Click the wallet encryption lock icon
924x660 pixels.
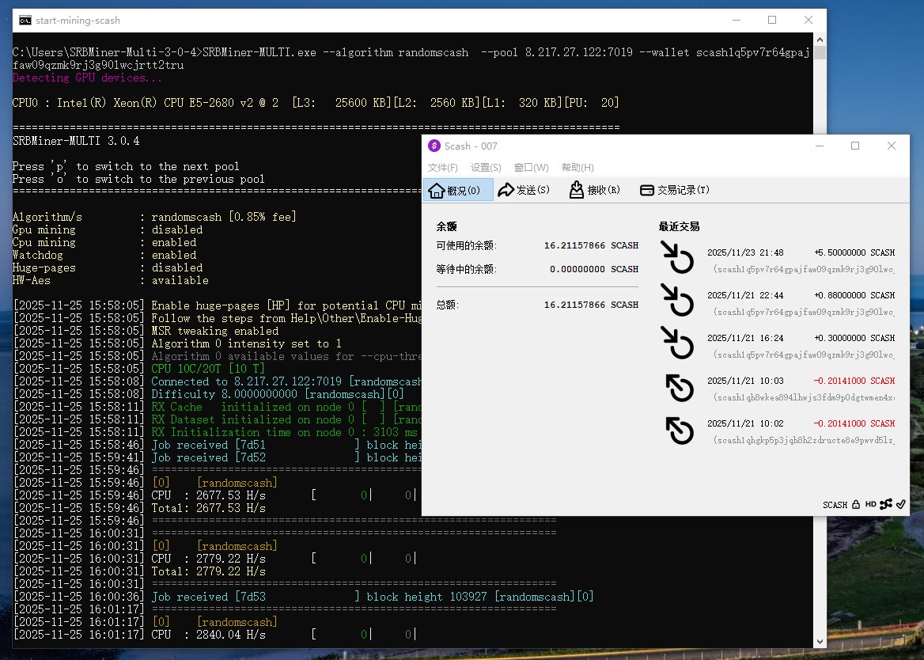856,504
